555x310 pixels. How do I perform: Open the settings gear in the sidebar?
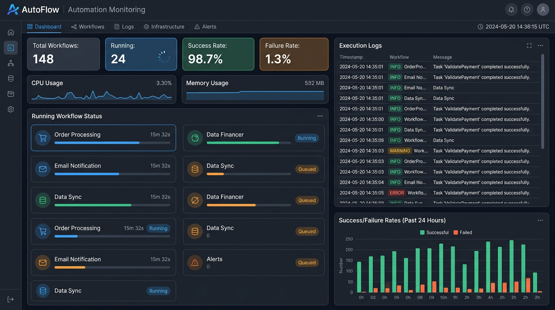11,109
